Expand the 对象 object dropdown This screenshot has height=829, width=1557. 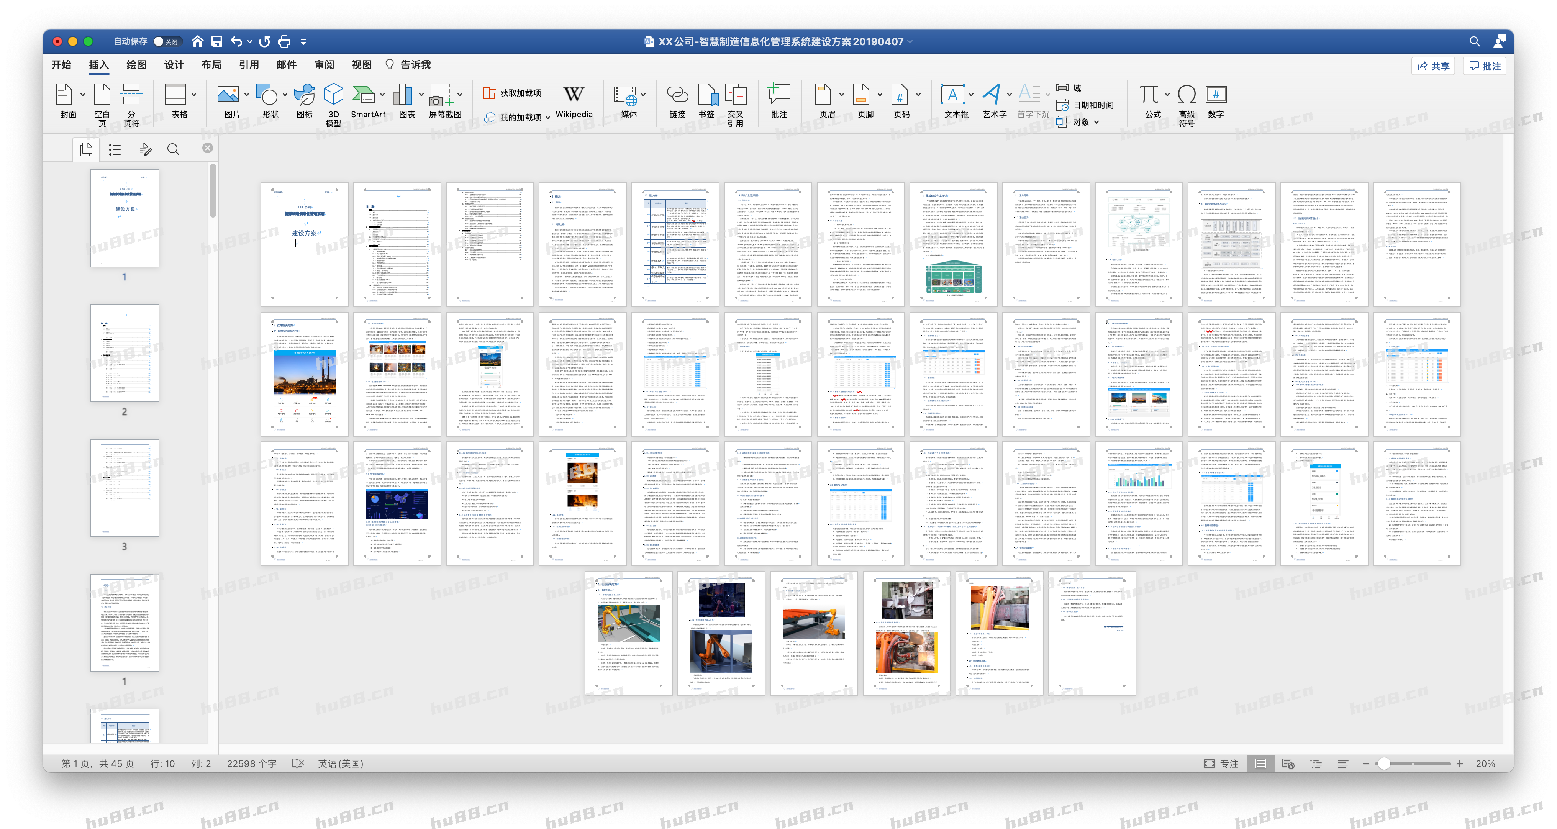tap(1096, 122)
